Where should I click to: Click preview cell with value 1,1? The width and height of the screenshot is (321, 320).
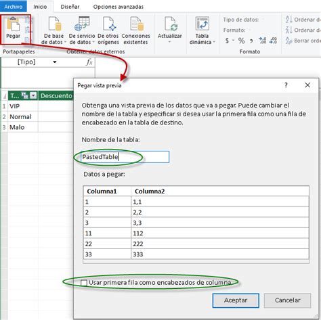click(x=220, y=202)
